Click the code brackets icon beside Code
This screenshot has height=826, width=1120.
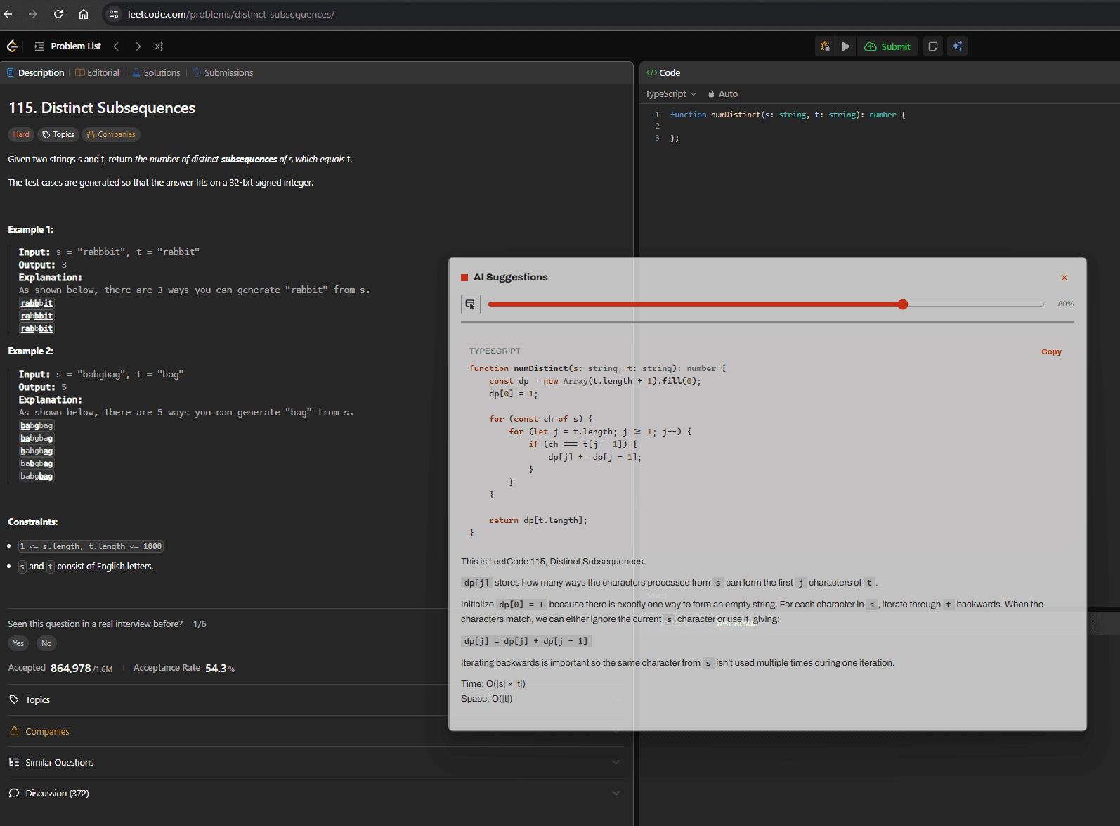coord(651,72)
